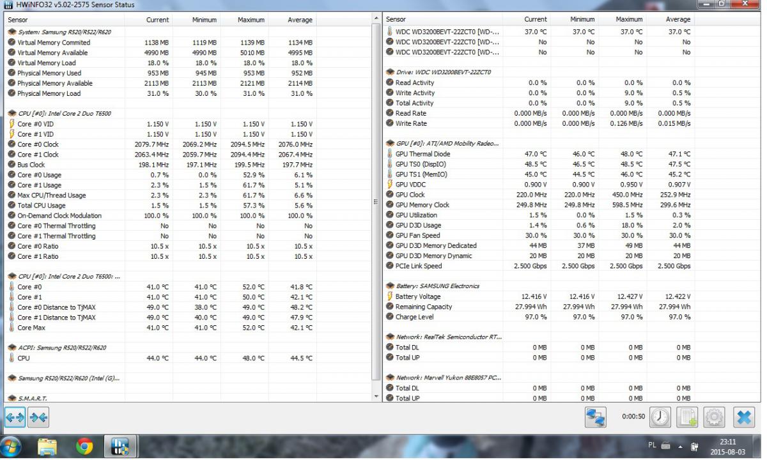Open Windows Explorer from the taskbar
The image size is (767, 460).
[48, 447]
